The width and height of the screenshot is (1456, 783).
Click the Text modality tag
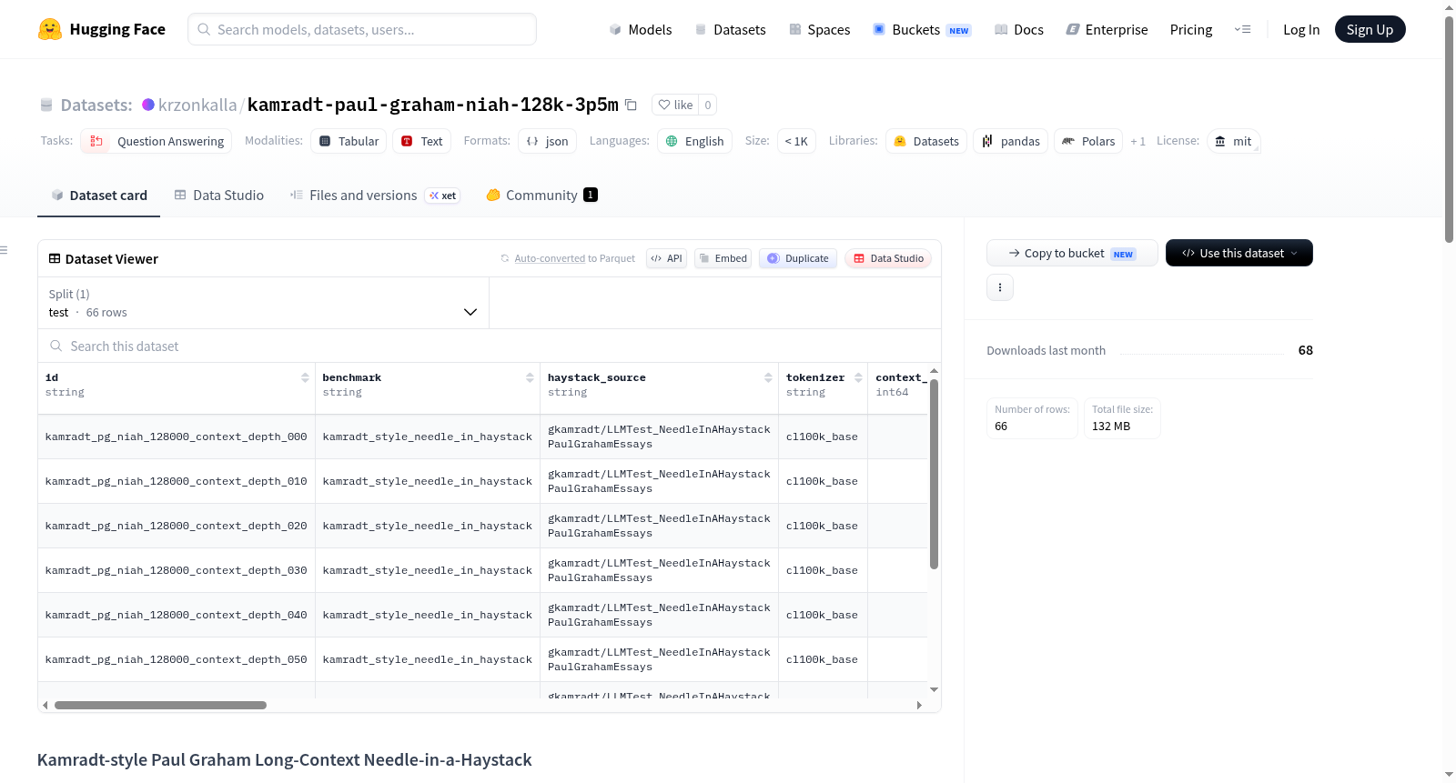tap(422, 141)
